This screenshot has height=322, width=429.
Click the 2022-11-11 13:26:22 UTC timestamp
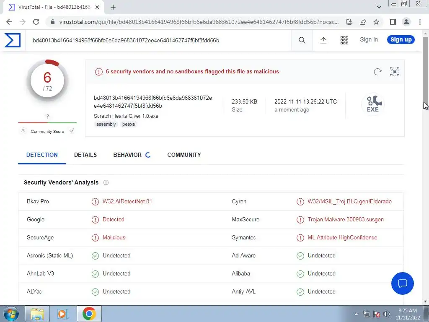click(x=305, y=101)
